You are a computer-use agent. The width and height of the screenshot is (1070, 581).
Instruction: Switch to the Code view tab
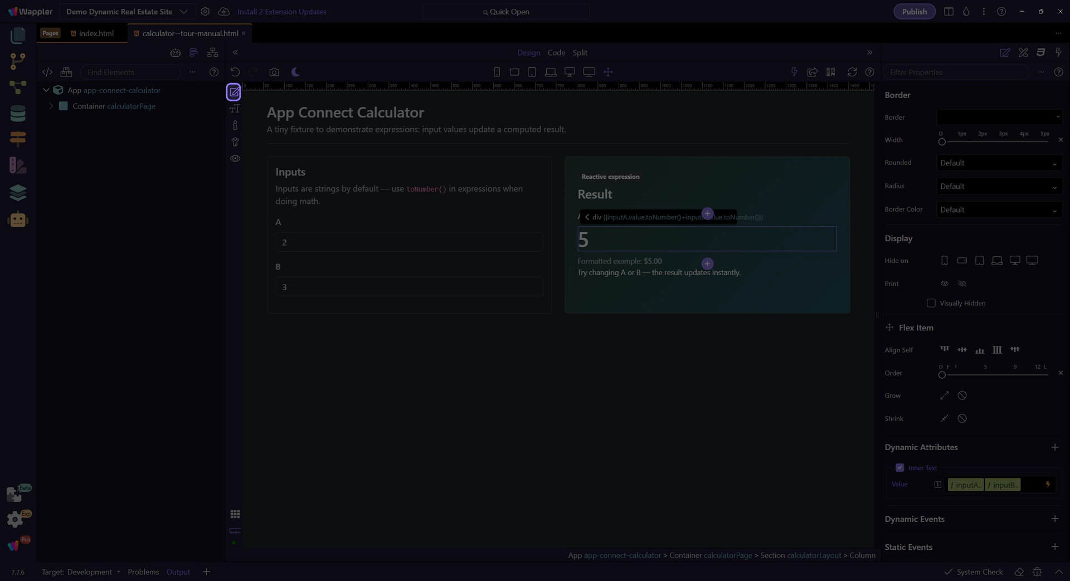tap(556, 52)
